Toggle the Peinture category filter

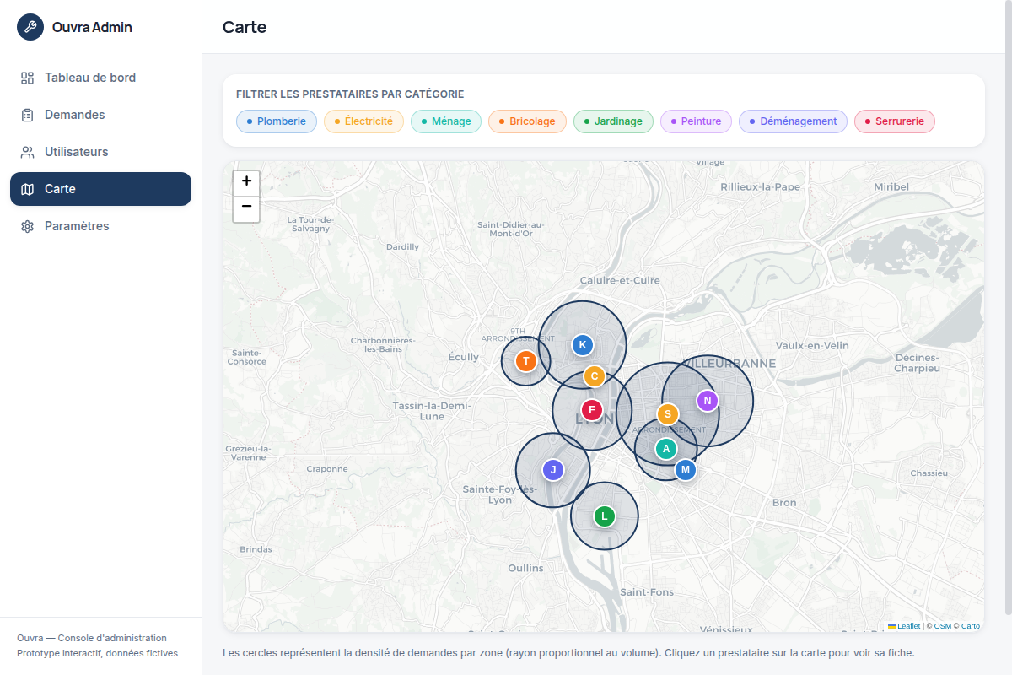click(x=696, y=121)
